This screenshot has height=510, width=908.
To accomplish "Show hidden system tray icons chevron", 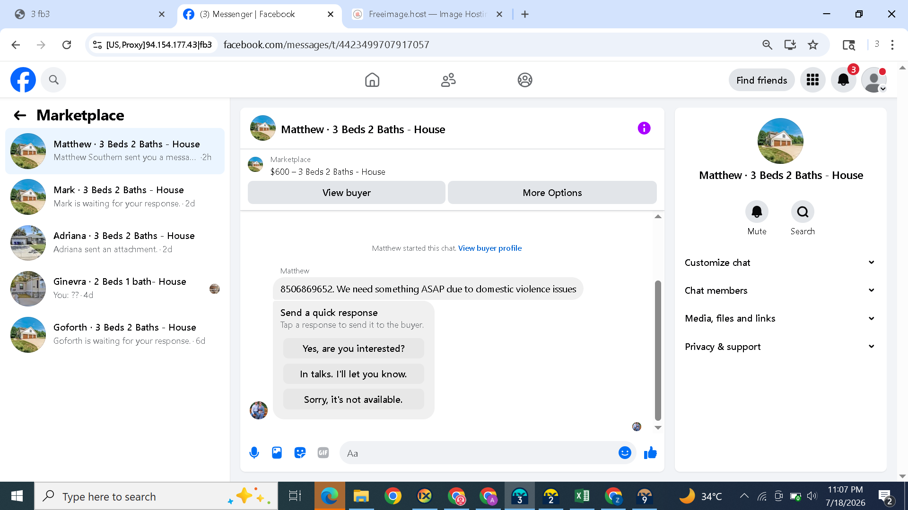I will (x=744, y=496).
